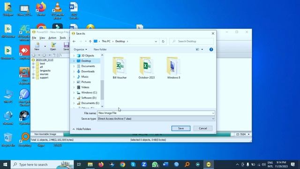This screenshot has width=300, height=169.
Task: Select the AnyDesk desktop shortcut
Action: tap(24, 53)
